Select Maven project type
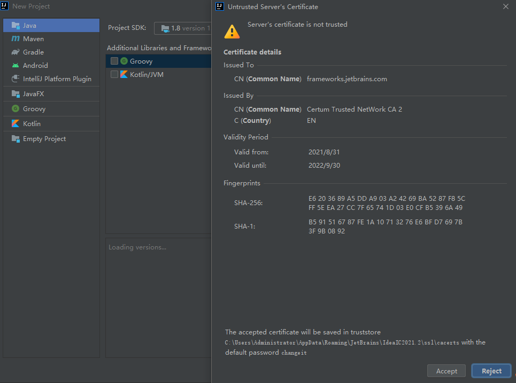 point(51,39)
